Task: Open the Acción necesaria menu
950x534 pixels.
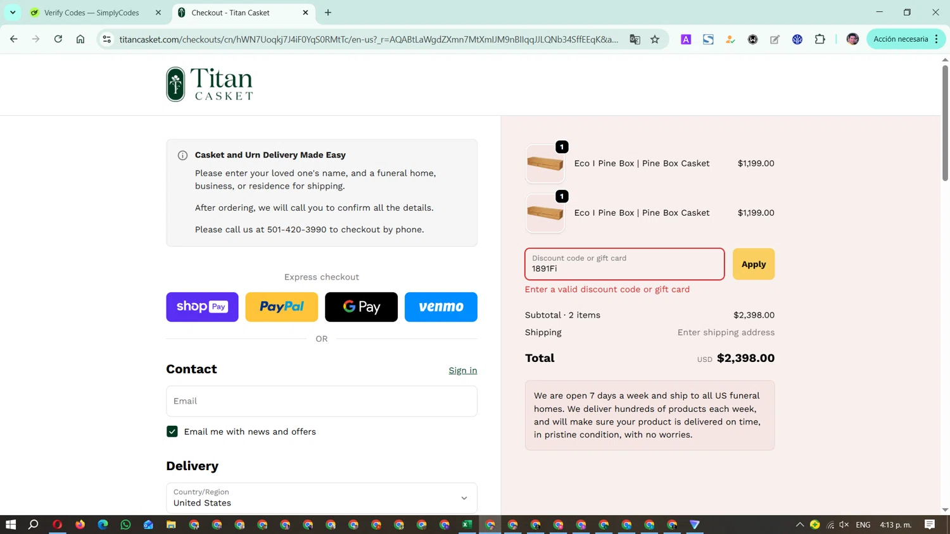Action: tap(906, 39)
